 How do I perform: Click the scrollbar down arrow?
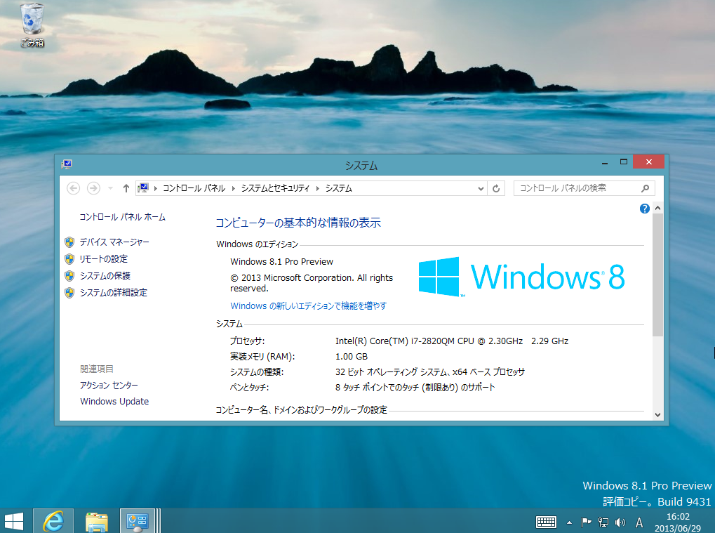tap(657, 415)
